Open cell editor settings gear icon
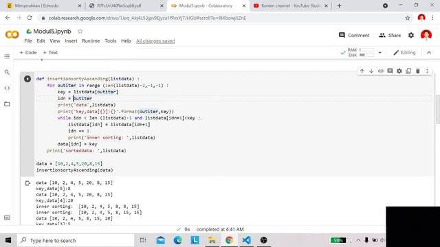Image resolution: width=440 pixels, height=247 pixels. [399, 71]
